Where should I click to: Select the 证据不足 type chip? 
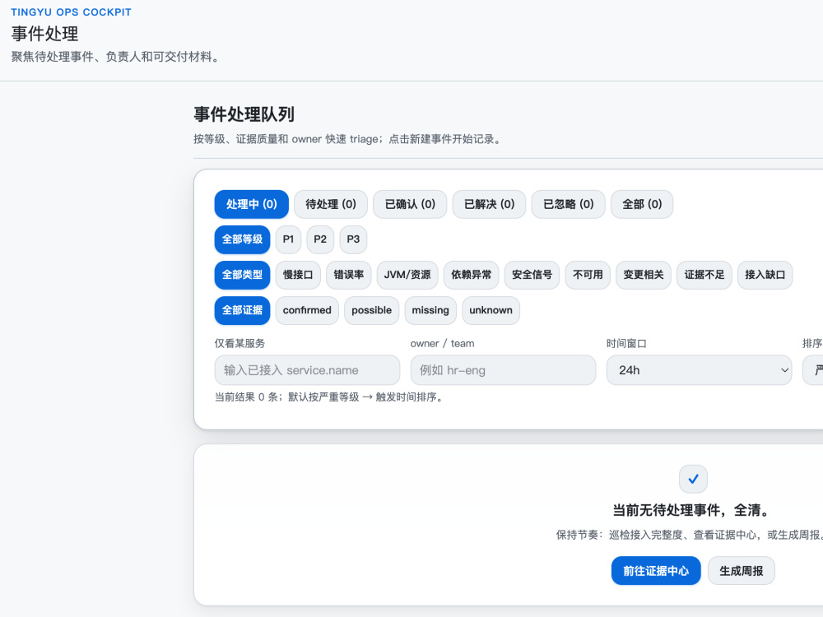click(704, 275)
